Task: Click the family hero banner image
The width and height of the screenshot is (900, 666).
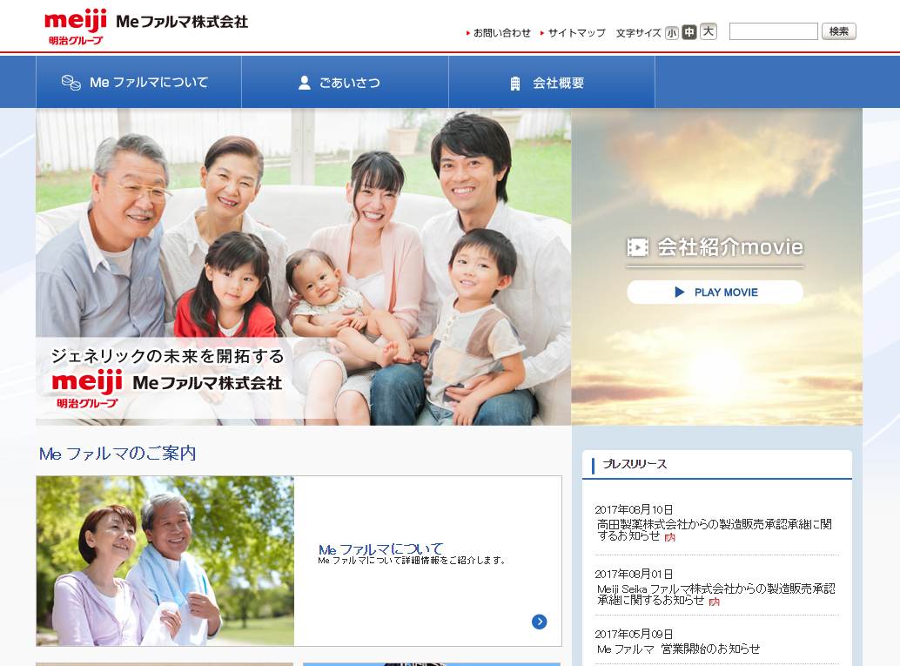Action: 304,267
